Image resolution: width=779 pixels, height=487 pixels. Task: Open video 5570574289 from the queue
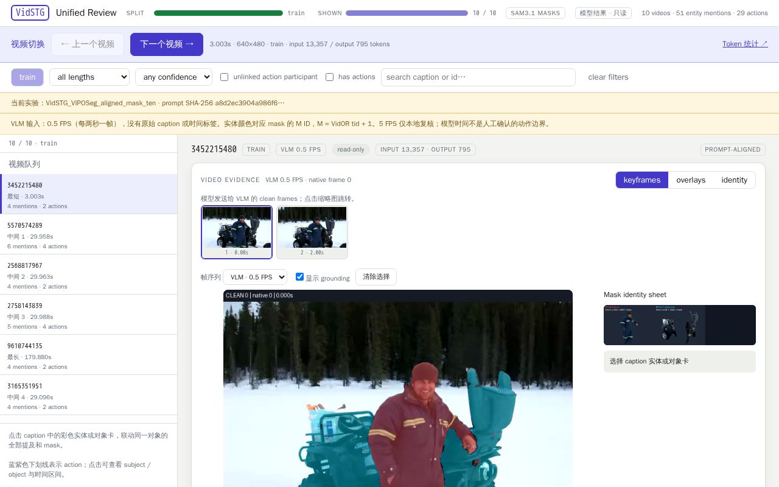pos(89,234)
